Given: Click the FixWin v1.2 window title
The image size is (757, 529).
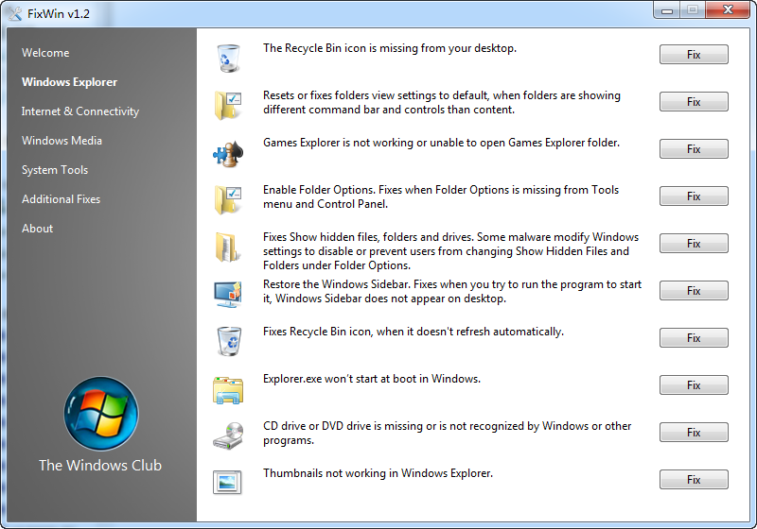Looking at the screenshot, I should click(x=59, y=14).
